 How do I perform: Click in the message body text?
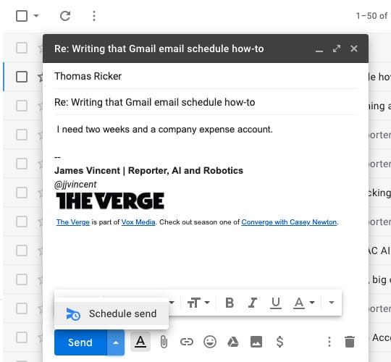tap(164, 130)
